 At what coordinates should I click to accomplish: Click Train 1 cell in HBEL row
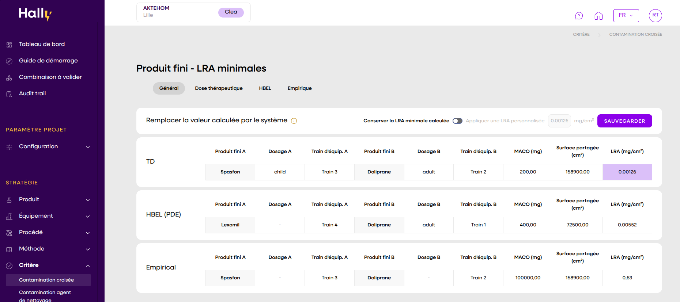[478, 225]
